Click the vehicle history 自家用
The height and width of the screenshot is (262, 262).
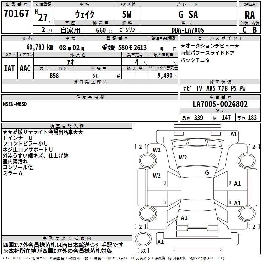tap(70, 30)
